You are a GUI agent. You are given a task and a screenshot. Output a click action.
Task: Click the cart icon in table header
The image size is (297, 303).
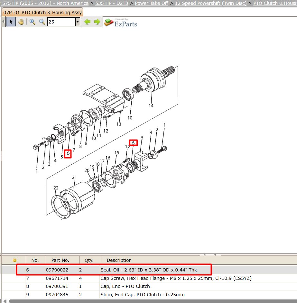[x=14, y=260]
